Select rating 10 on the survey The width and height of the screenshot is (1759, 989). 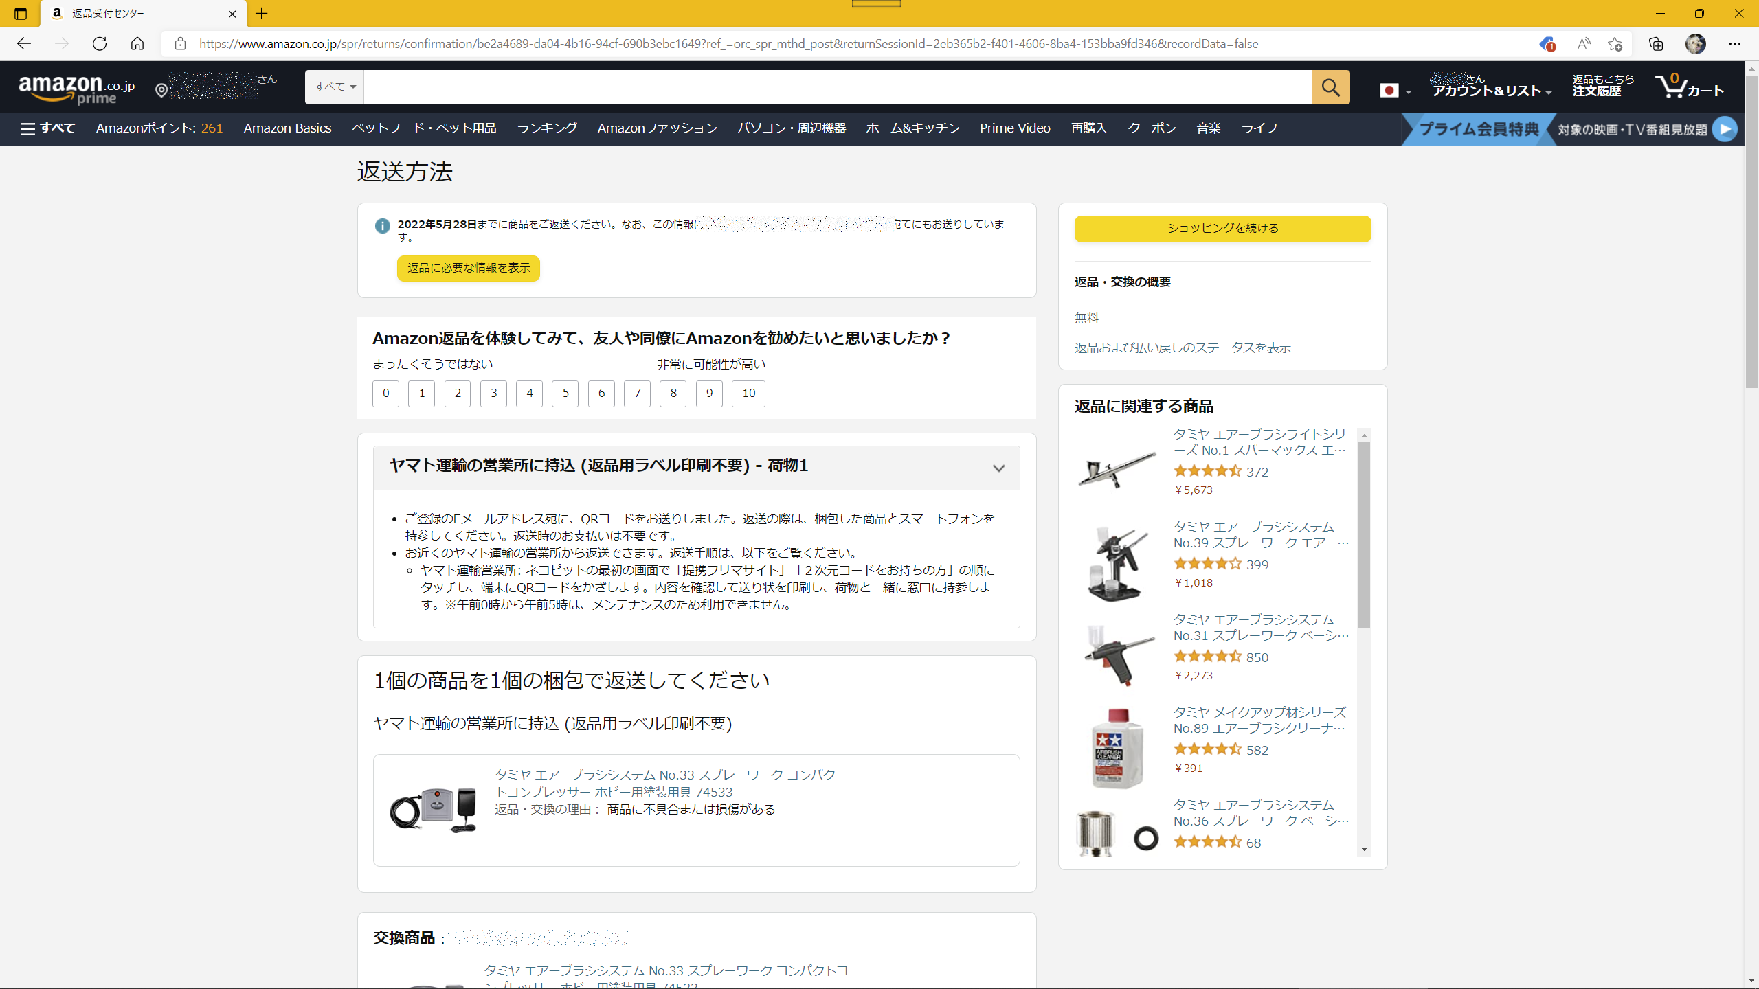pos(748,394)
